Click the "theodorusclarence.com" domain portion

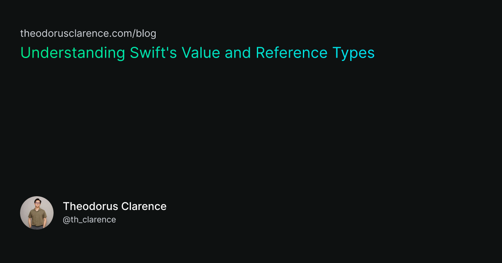point(76,34)
